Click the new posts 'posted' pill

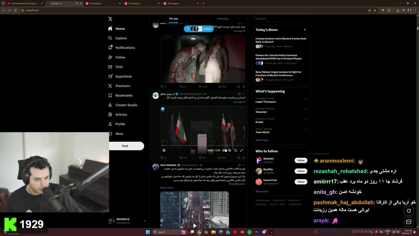point(199,29)
